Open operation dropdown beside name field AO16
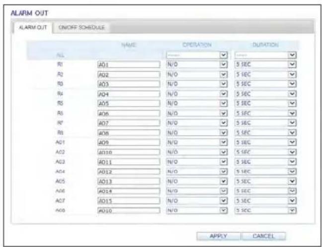The image size is (322, 247). pyautogui.click(x=197, y=210)
